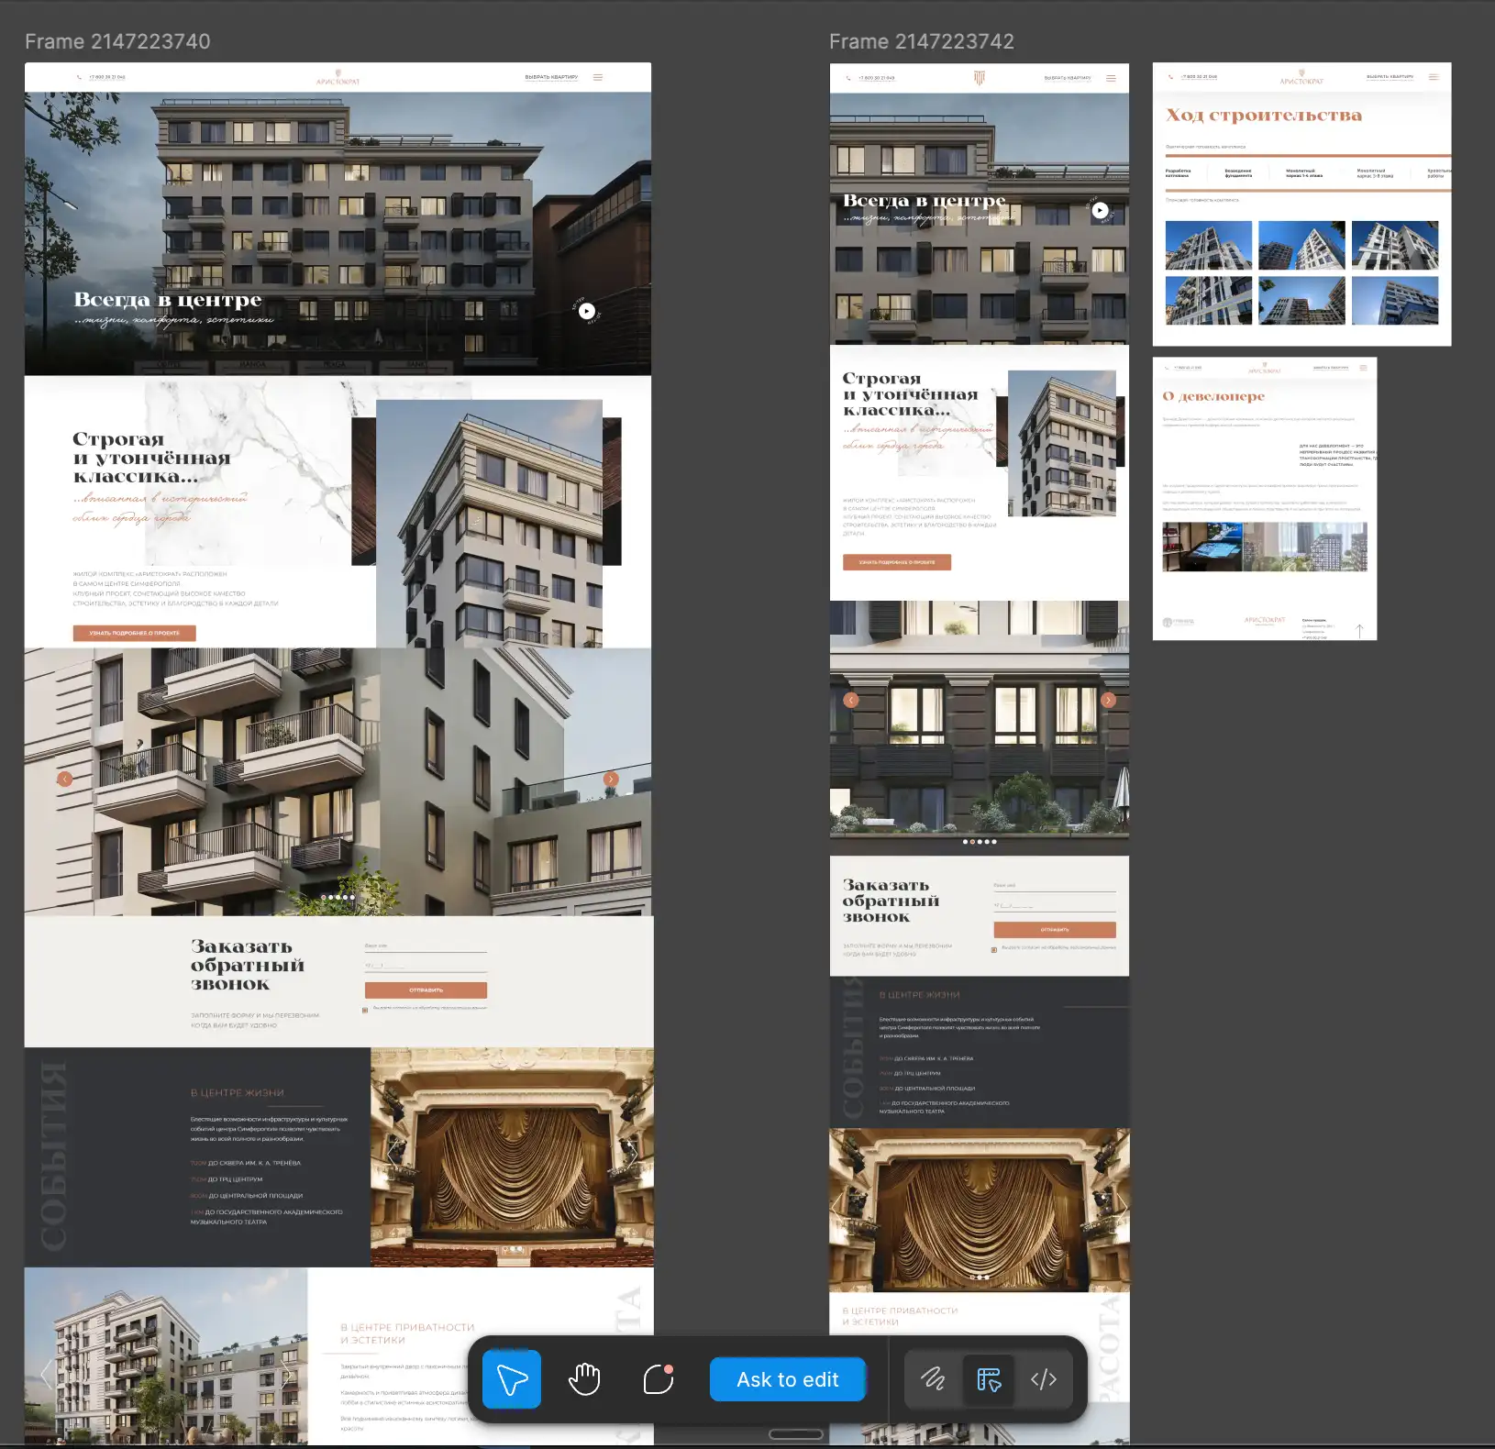This screenshot has width=1495, height=1449.
Task: Click up arrow in О девелопере footer
Action: [1359, 630]
